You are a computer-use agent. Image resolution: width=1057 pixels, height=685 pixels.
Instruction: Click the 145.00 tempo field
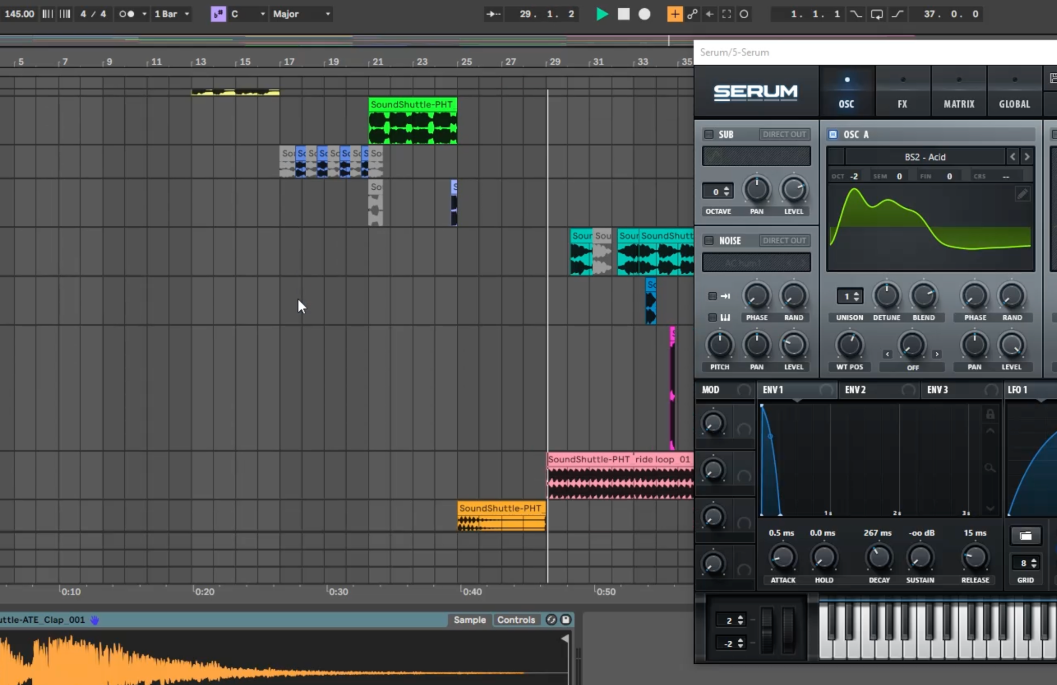click(x=19, y=14)
